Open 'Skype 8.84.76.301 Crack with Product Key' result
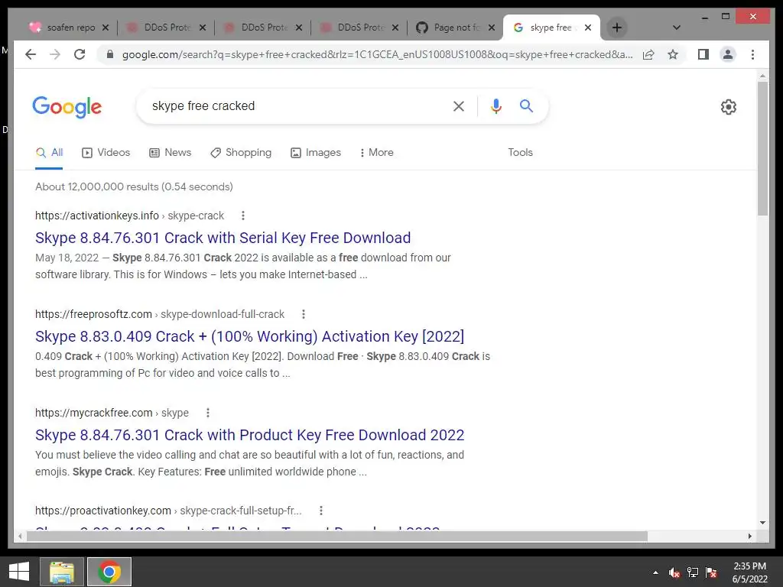Image resolution: width=783 pixels, height=587 pixels. click(250, 435)
